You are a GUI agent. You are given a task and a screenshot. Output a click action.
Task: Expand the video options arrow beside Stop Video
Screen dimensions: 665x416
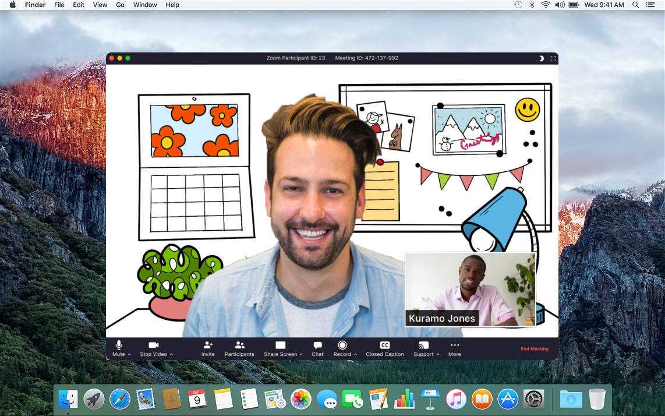click(171, 354)
